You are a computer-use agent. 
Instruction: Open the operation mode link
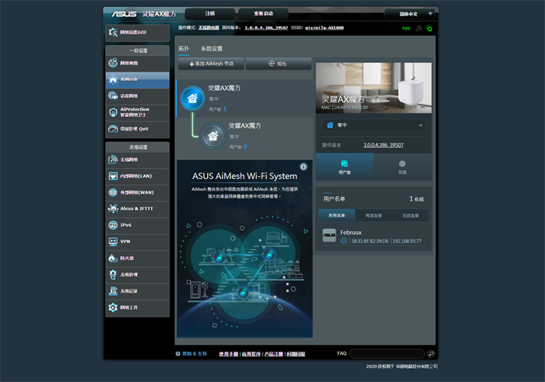click(x=209, y=28)
